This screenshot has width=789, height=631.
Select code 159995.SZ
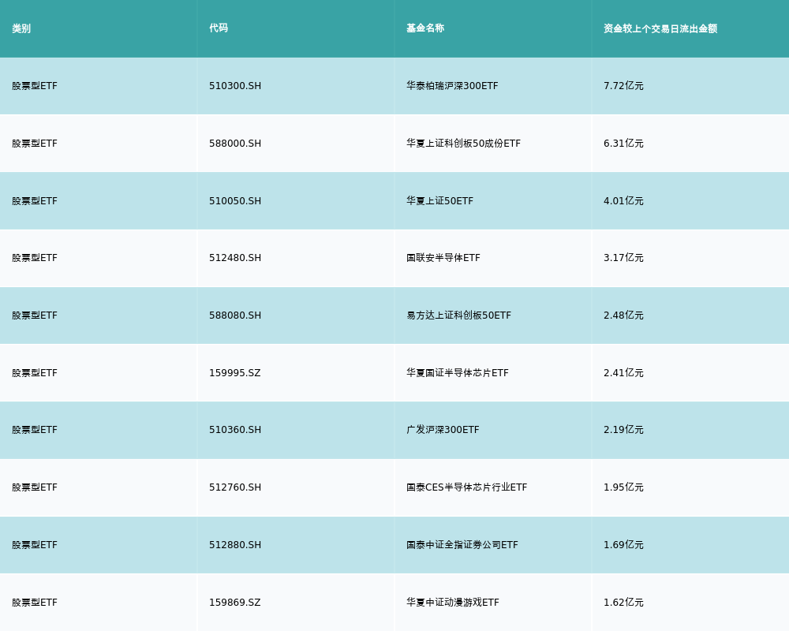click(x=235, y=373)
